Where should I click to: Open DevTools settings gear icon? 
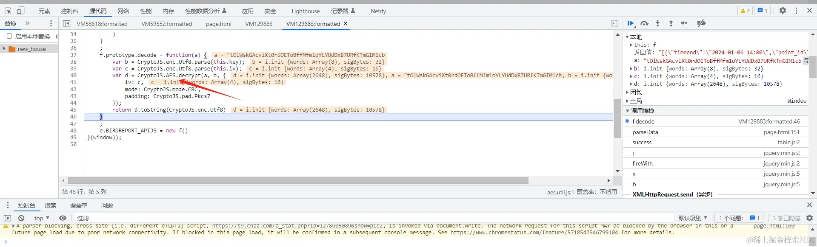(x=783, y=11)
